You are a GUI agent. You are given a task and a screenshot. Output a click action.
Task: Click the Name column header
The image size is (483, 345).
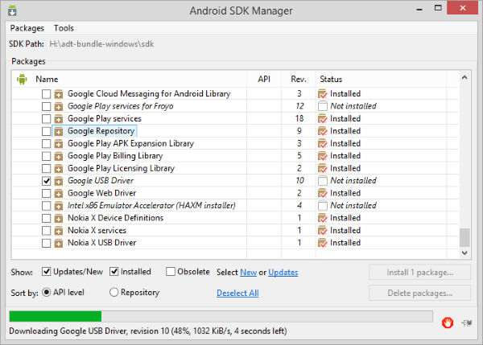coord(47,79)
